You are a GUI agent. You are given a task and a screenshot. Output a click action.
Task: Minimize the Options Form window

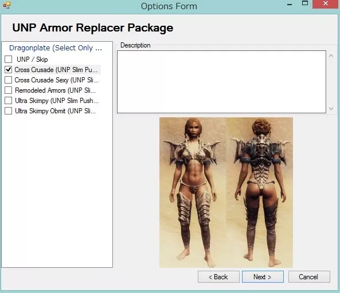[x=290, y=5]
